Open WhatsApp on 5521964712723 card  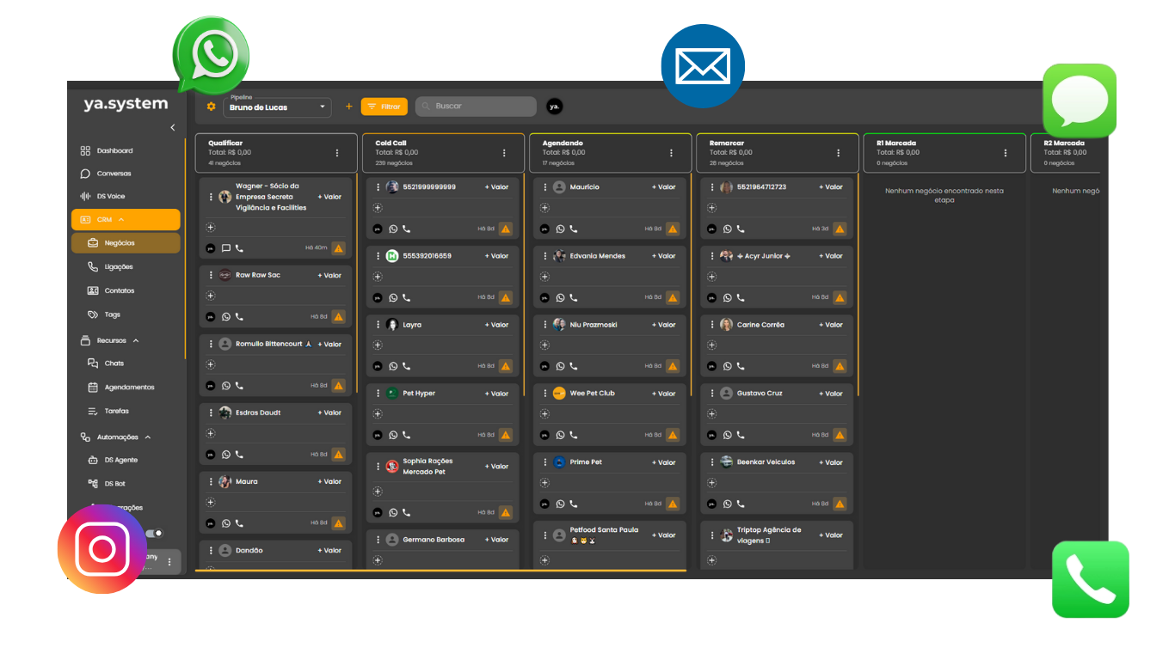click(x=727, y=229)
